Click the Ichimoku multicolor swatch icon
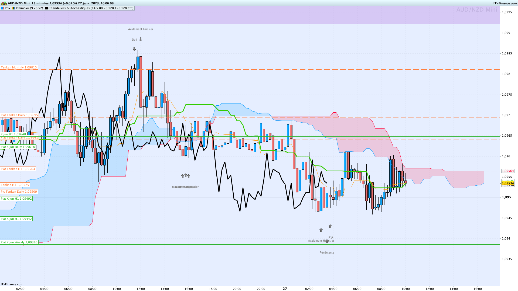 point(14,8)
